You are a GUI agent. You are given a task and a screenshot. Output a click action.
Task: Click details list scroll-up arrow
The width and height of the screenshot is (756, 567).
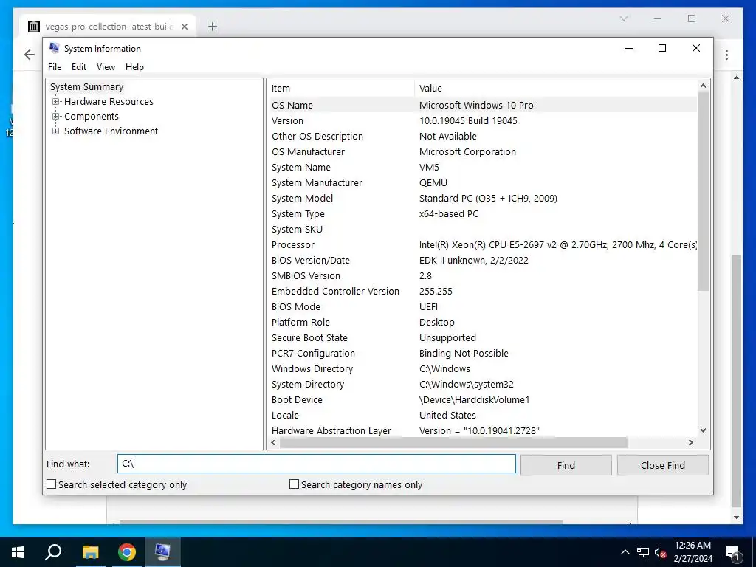pos(703,86)
